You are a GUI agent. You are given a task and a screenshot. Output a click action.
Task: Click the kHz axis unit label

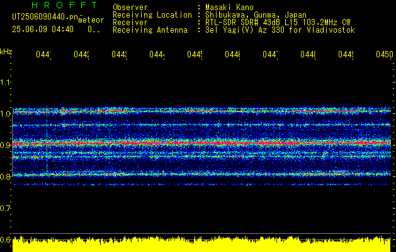click(6, 52)
